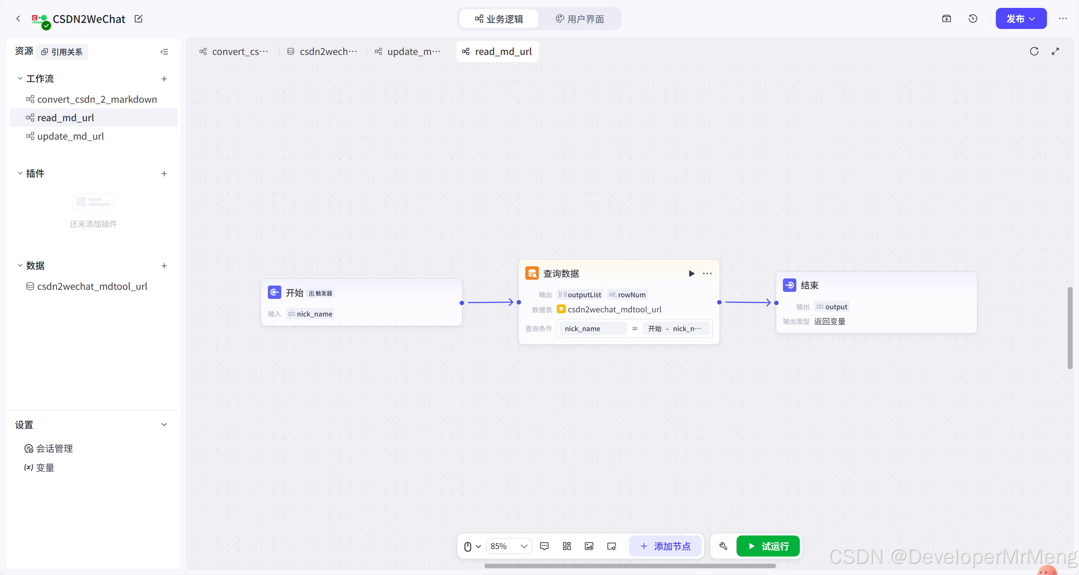Click the refresh canvas icon
The height and width of the screenshot is (575, 1079).
coord(1034,52)
